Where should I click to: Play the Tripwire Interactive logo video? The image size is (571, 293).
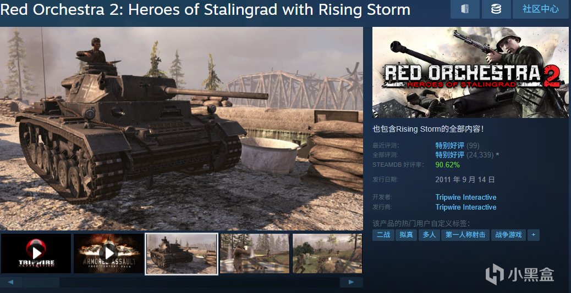click(x=36, y=253)
